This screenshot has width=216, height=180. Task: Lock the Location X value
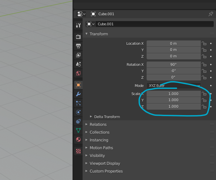[x=204, y=43]
